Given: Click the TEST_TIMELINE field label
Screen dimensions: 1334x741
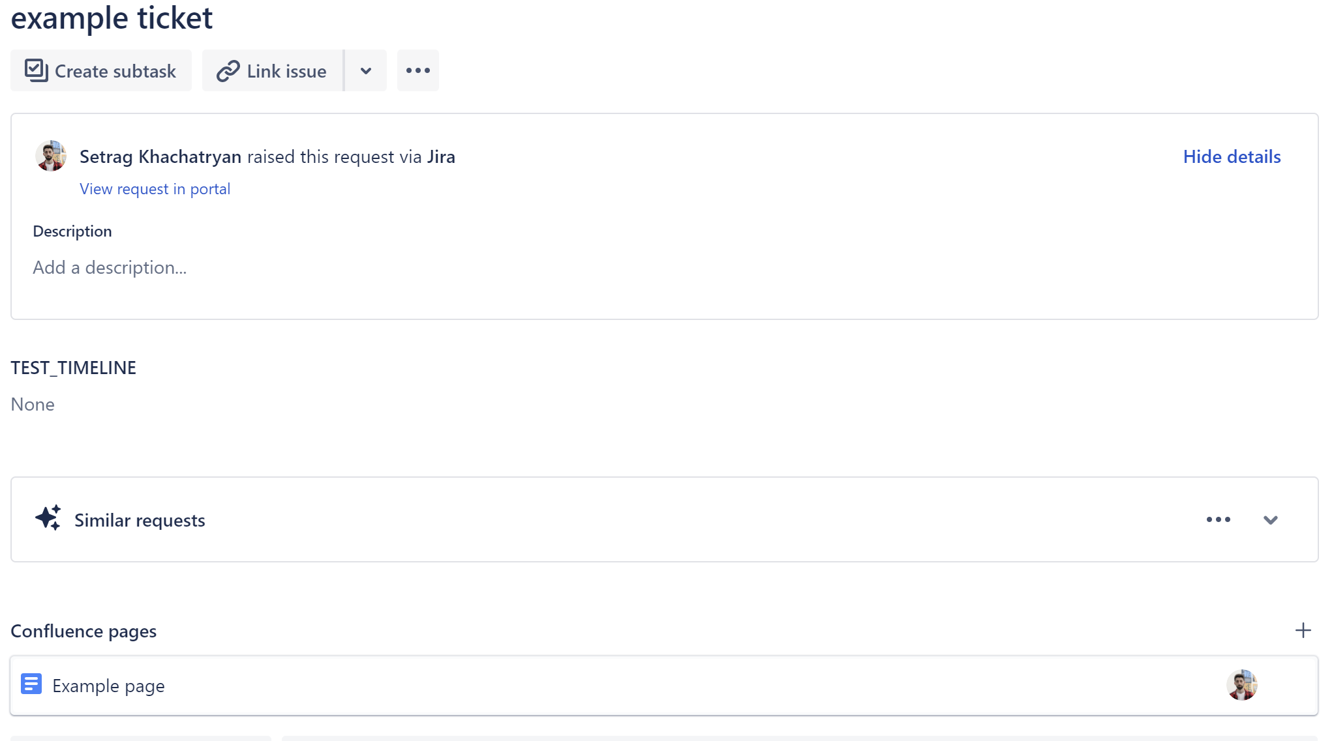Looking at the screenshot, I should [73, 368].
